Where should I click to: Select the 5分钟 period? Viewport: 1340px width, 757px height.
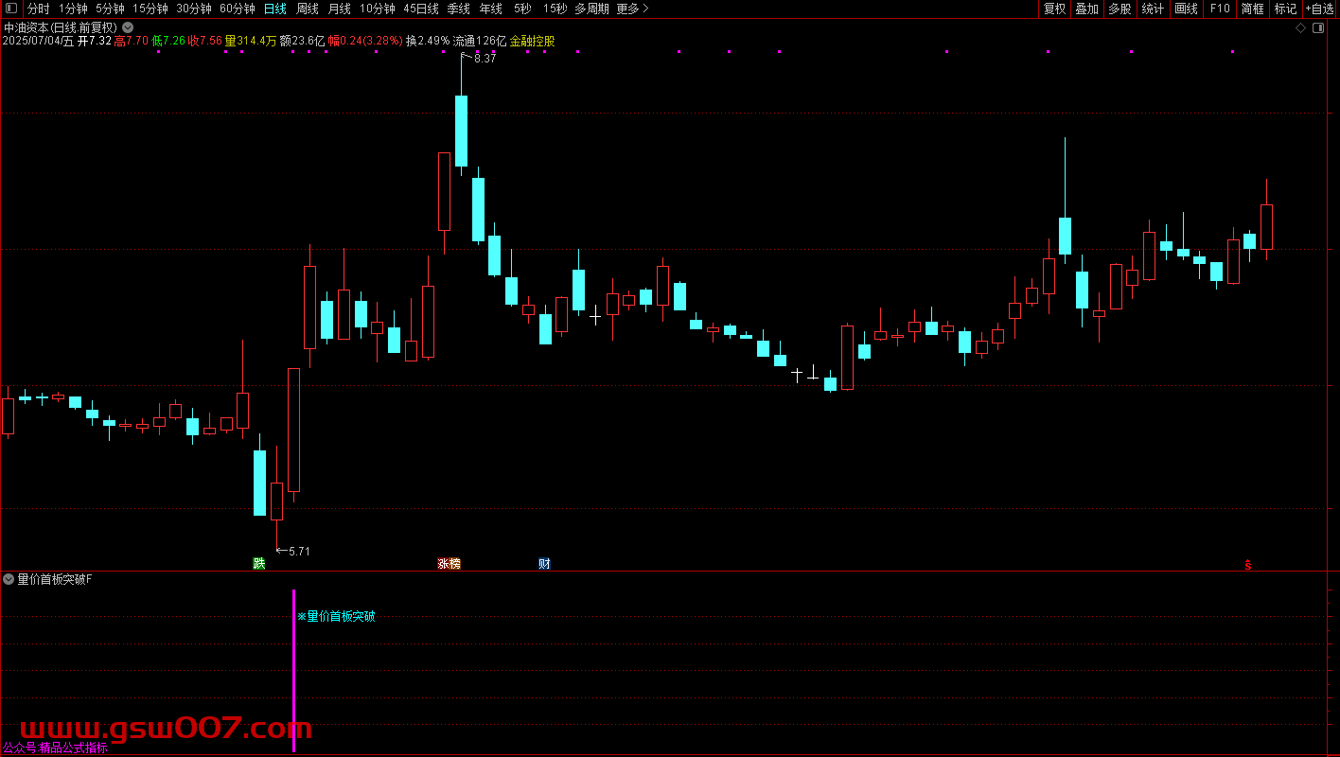(110, 9)
